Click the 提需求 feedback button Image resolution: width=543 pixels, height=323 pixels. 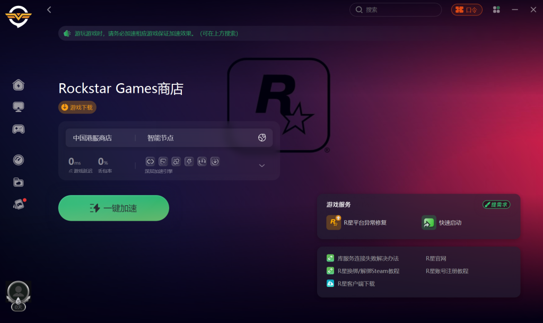(496, 205)
